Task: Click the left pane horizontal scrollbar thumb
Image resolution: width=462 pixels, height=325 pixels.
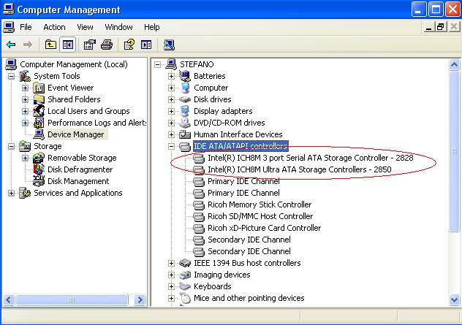Action: (x=72, y=300)
